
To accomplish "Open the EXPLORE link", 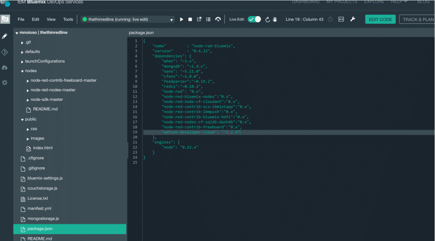I will [x=374, y=2].
